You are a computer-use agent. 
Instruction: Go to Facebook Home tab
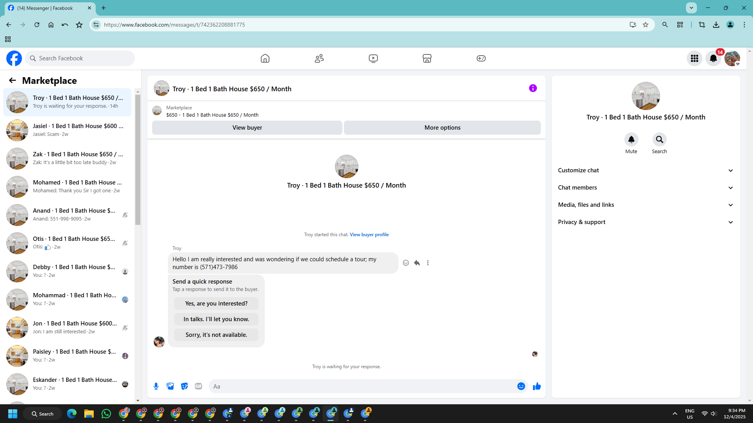pos(265,58)
